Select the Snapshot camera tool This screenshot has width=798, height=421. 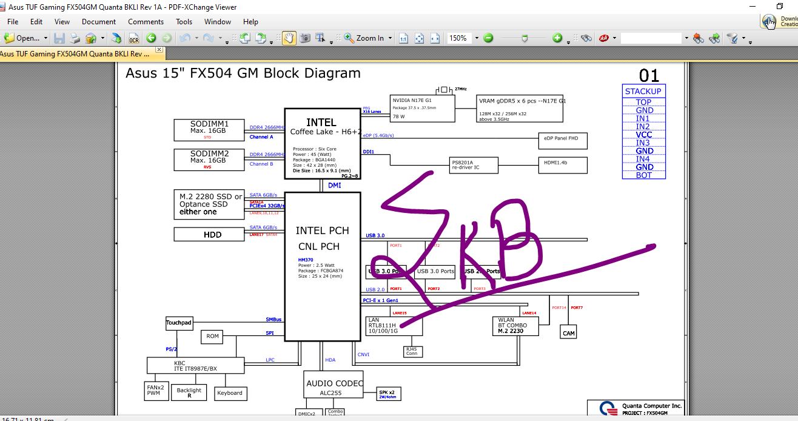click(x=304, y=38)
